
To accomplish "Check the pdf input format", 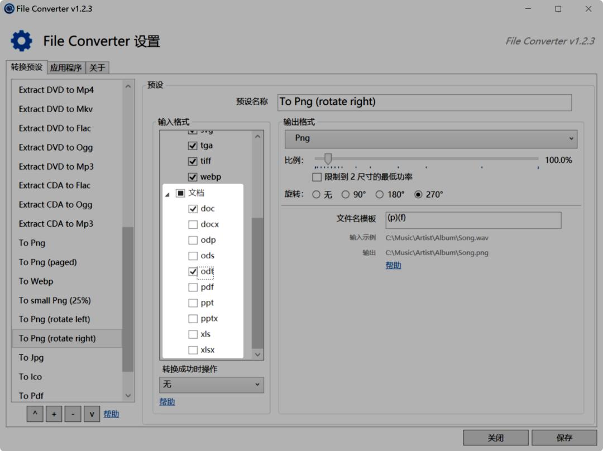I will [194, 287].
